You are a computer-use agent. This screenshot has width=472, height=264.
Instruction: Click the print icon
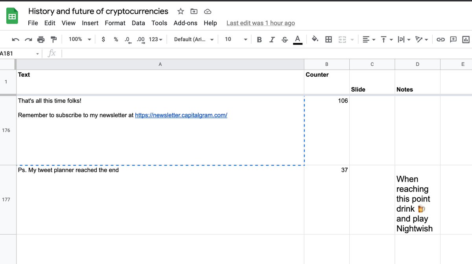click(x=41, y=39)
